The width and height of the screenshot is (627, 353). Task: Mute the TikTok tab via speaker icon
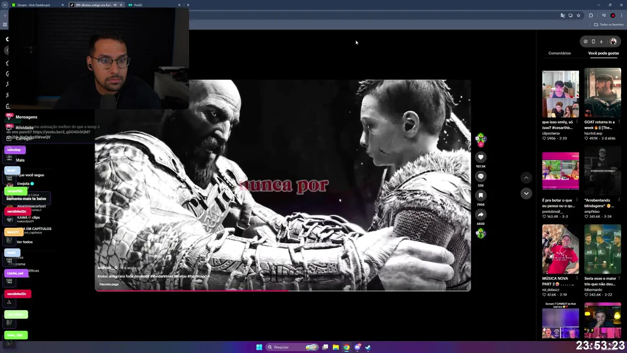pos(115,5)
